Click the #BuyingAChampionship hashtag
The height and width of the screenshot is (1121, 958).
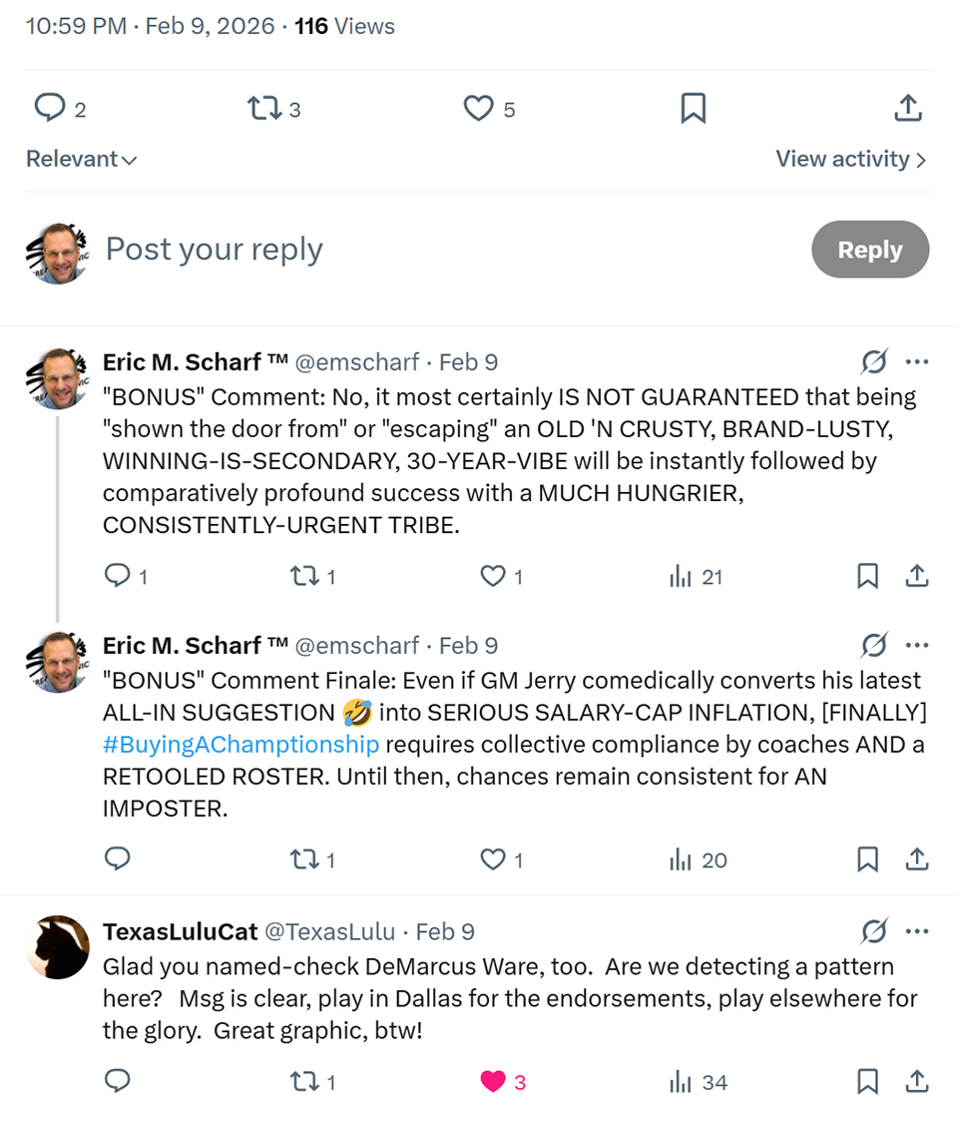coord(240,745)
